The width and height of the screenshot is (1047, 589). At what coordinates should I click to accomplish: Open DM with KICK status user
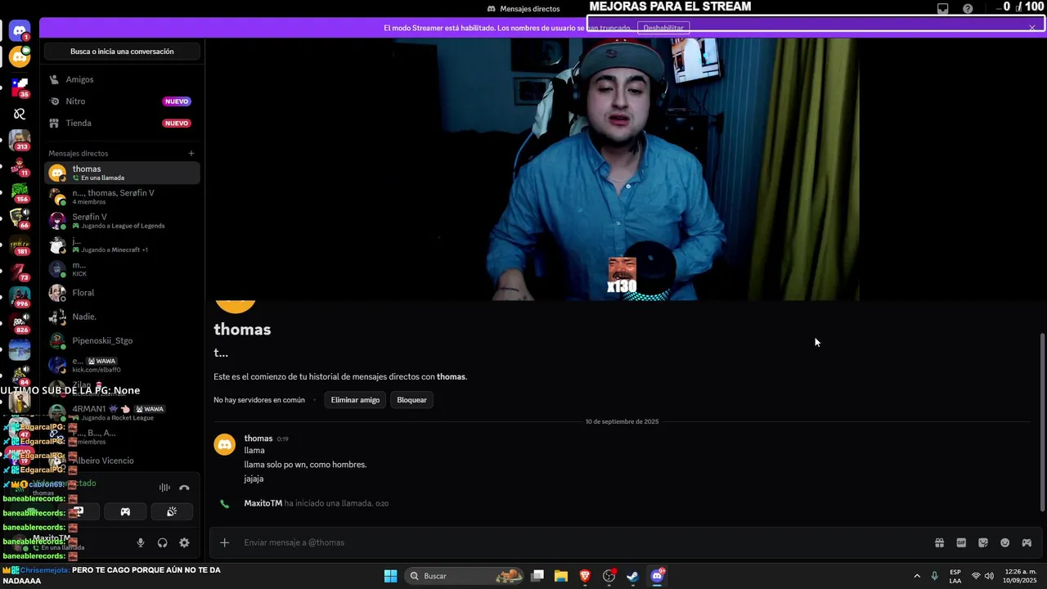pos(122,269)
